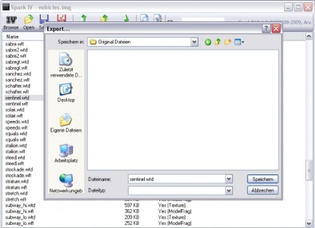Go up one folder level in Export dialog
The height and width of the screenshot is (228, 315).
(x=218, y=42)
